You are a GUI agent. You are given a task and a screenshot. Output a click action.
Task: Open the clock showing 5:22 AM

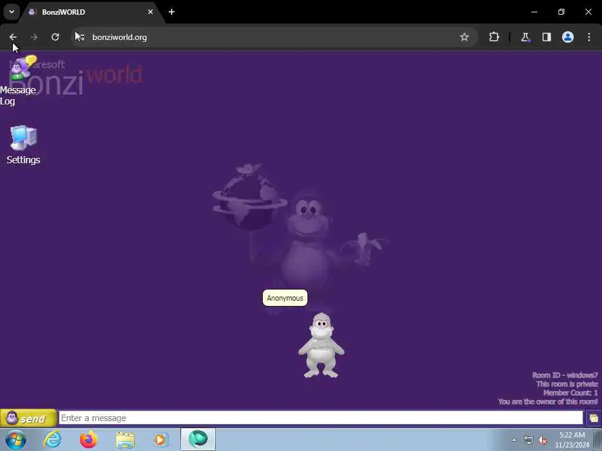[x=572, y=440]
